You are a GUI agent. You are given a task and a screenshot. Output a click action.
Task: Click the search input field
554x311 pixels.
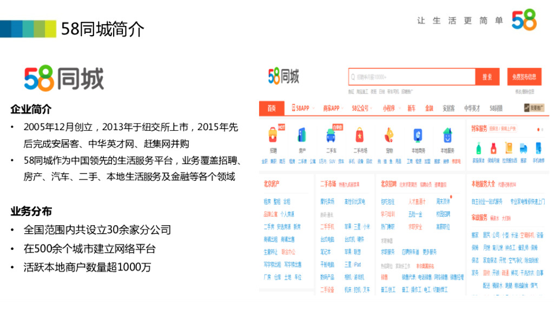pyautogui.click(x=412, y=77)
